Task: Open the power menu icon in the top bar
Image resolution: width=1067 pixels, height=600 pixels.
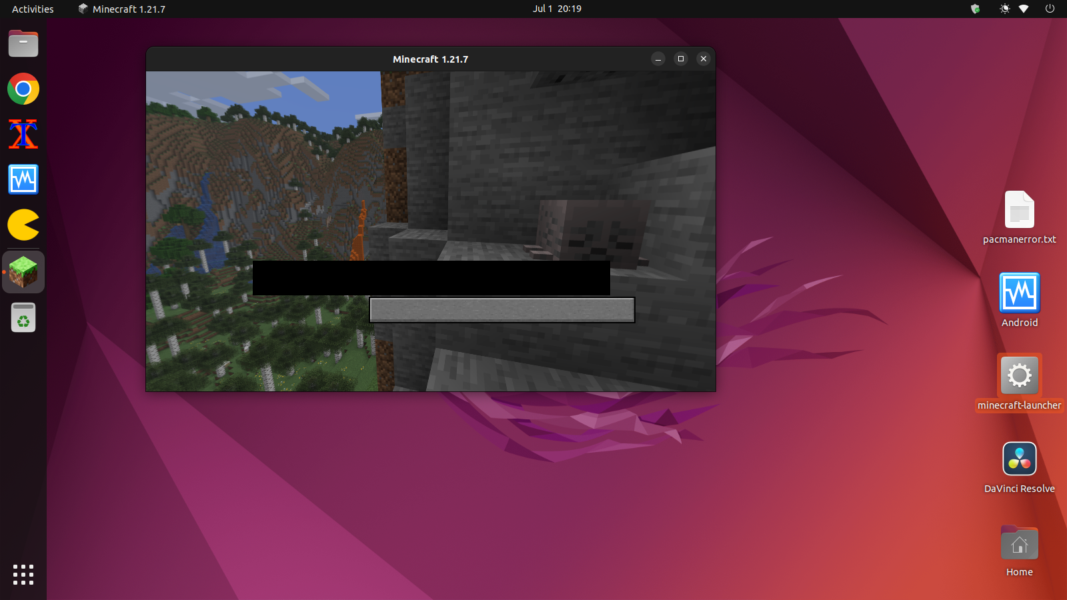Action: (x=1050, y=9)
